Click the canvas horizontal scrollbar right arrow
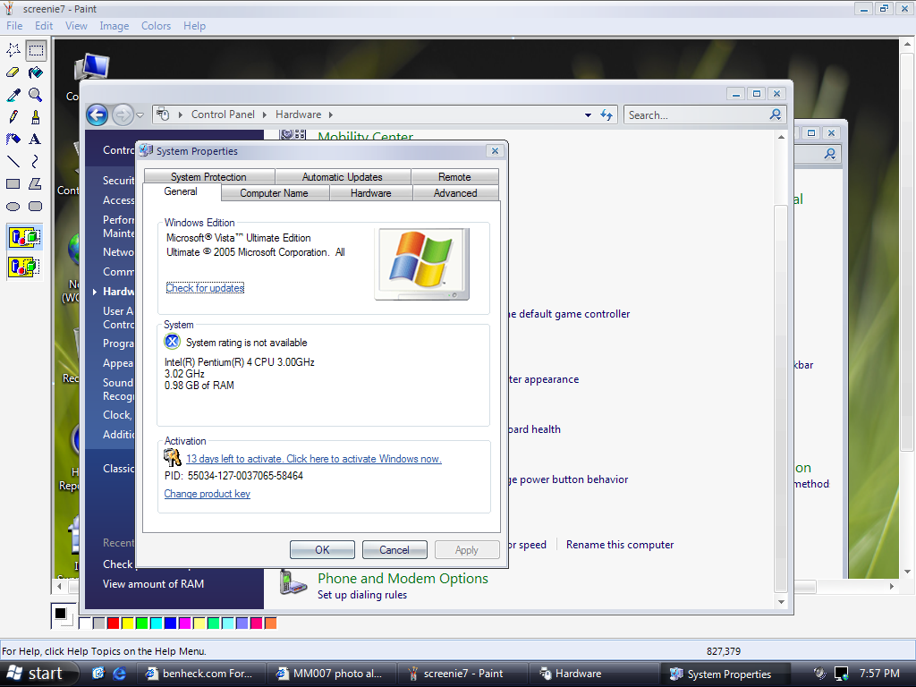Viewport: 916px width, 687px height. point(892,588)
